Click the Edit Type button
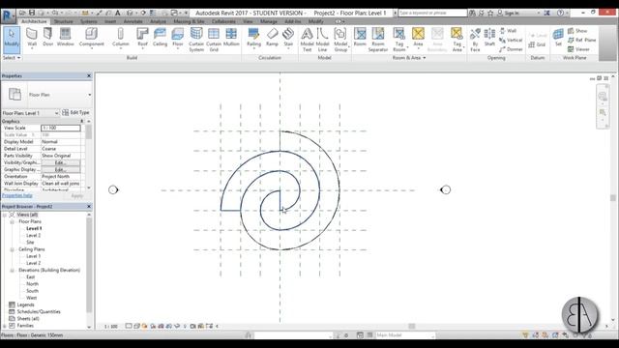This screenshot has height=348, width=619. click(x=75, y=113)
